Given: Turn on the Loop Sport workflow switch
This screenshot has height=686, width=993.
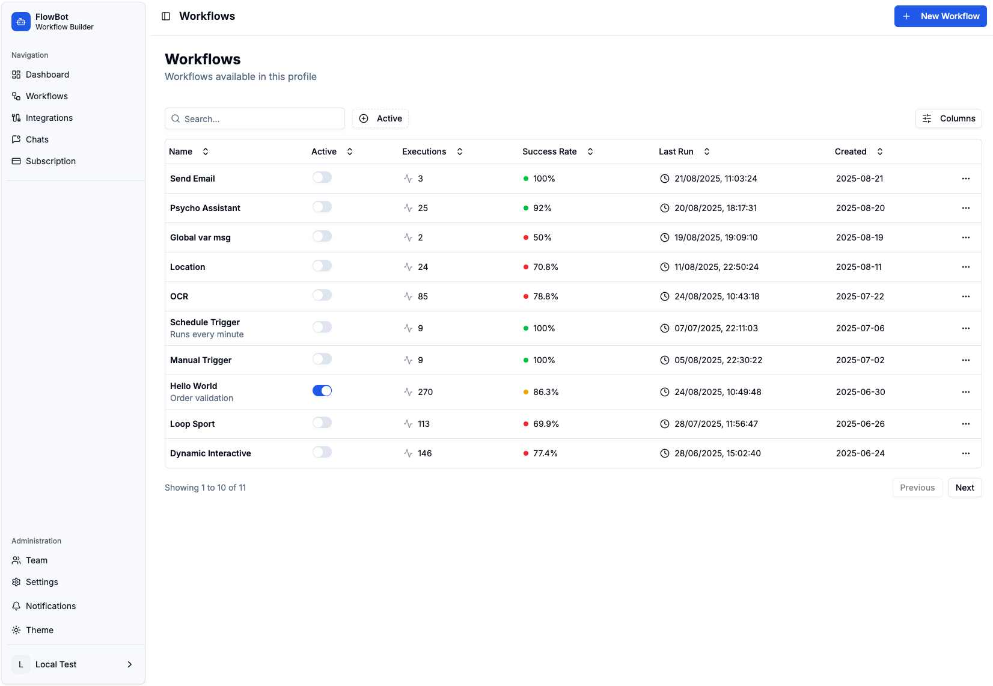Looking at the screenshot, I should 322,423.
